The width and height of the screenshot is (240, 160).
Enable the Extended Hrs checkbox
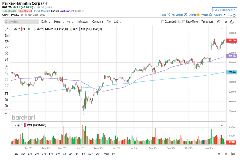[x=163, y=22]
